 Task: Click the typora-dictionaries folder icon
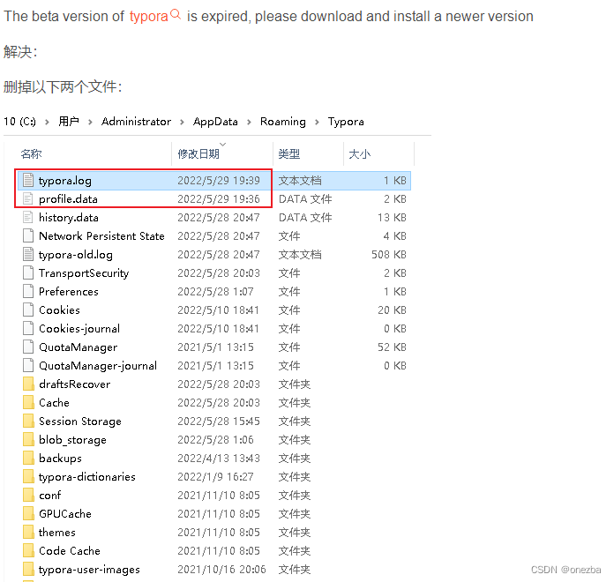pos(28,477)
